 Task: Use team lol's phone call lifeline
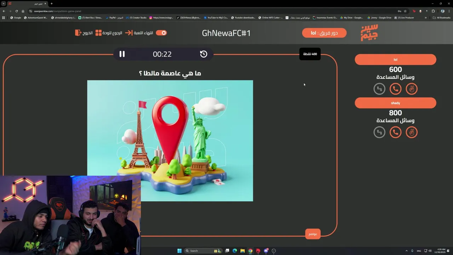[395, 89]
